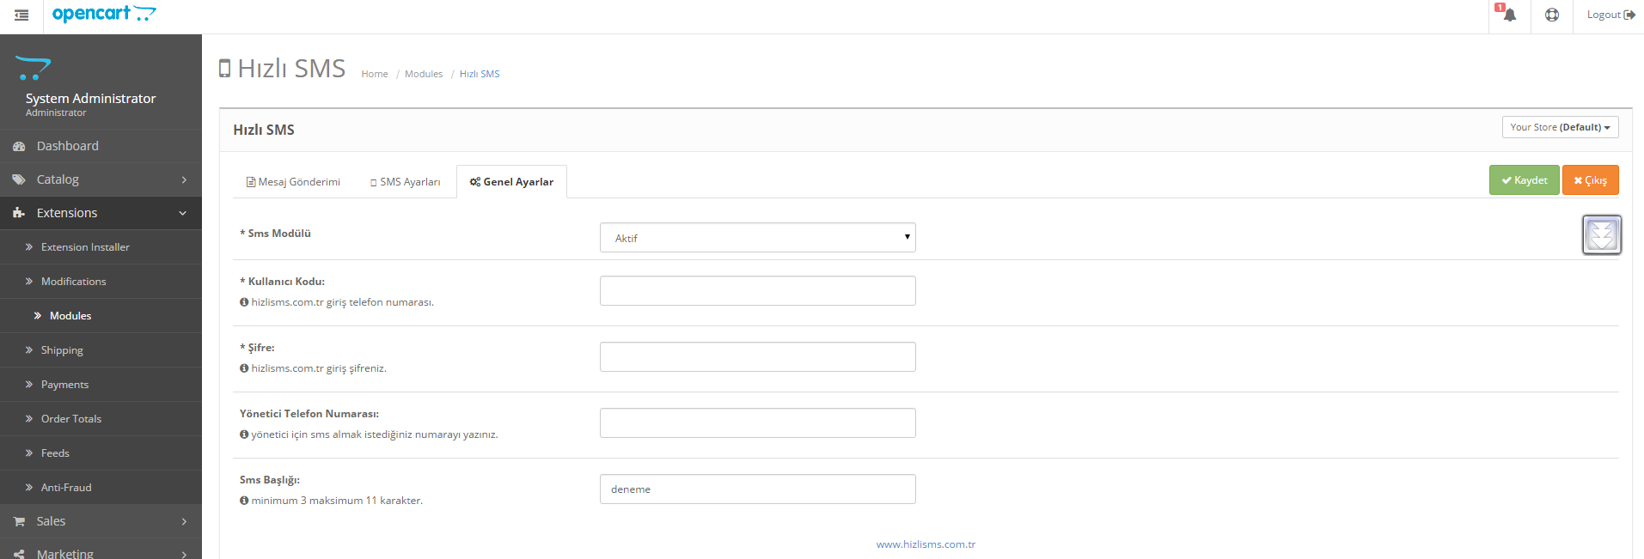Image resolution: width=1644 pixels, height=559 pixels.
Task: Click the green Kaydet button
Action: coord(1524,180)
